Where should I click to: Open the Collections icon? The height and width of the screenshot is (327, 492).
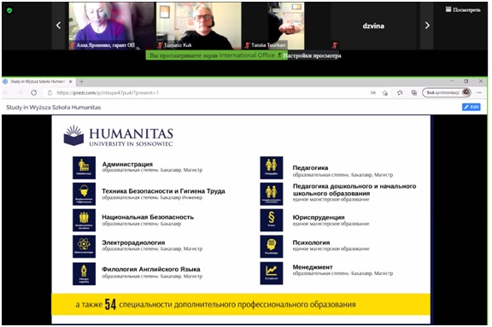(414, 93)
